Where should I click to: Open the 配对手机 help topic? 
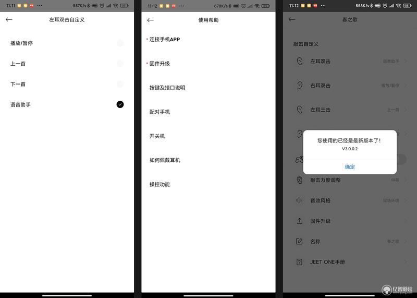tap(160, 112)
